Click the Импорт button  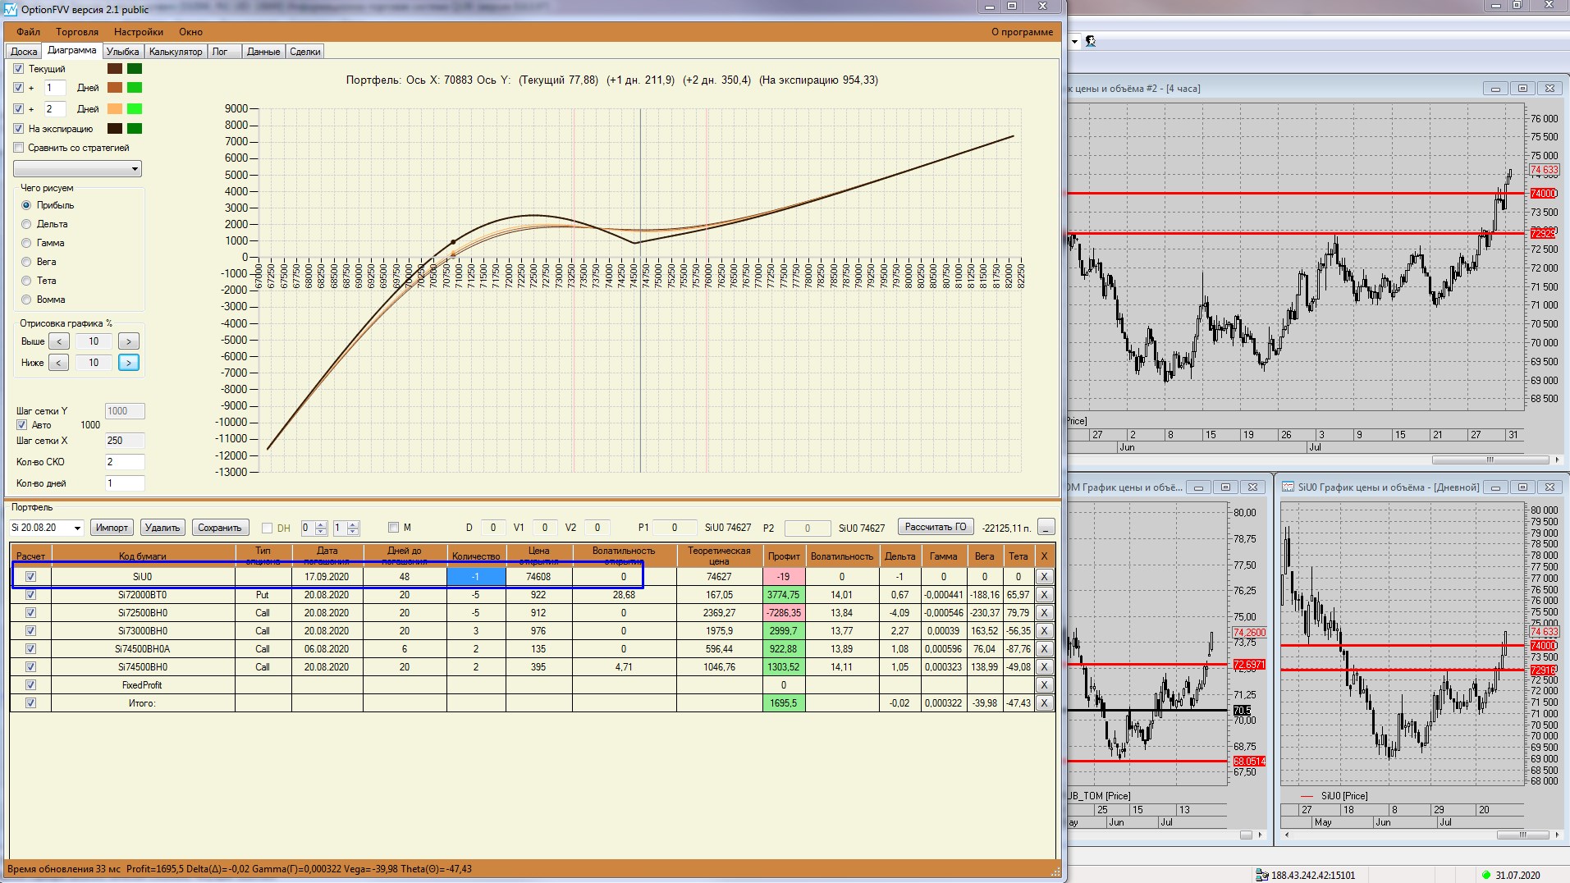[112, 528]
